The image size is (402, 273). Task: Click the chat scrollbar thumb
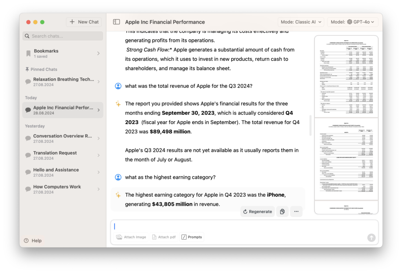(311, 125)
